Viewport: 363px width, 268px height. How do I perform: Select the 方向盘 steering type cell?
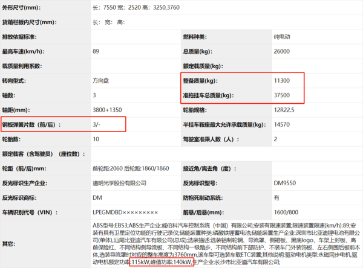pos(101,81)
